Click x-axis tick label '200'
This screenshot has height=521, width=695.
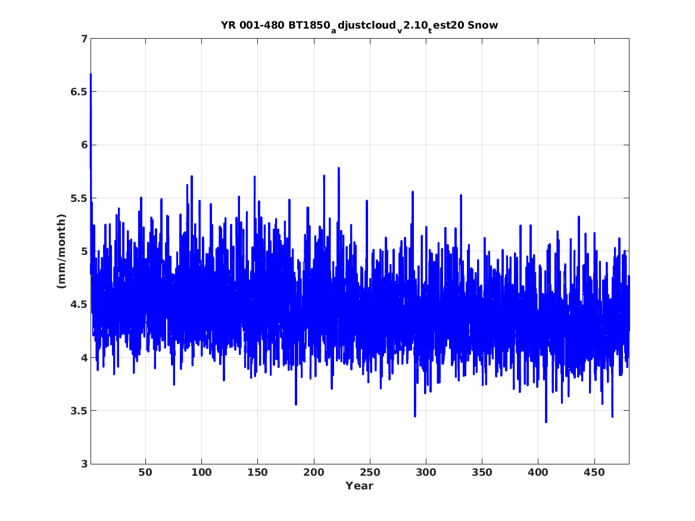tap(314, 472)
